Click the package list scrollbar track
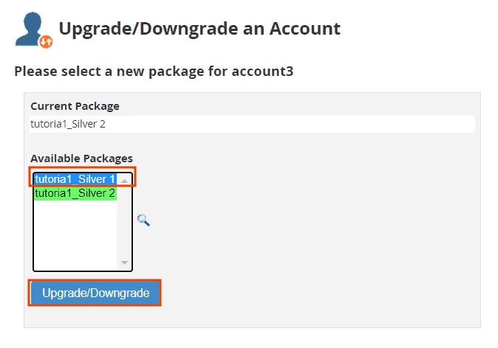Image resolution: width=498 pixels, height=348 pixels. pos(124,221)
